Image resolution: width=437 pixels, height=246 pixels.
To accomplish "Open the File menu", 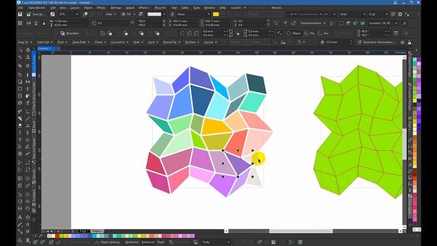I will (20, 8).
